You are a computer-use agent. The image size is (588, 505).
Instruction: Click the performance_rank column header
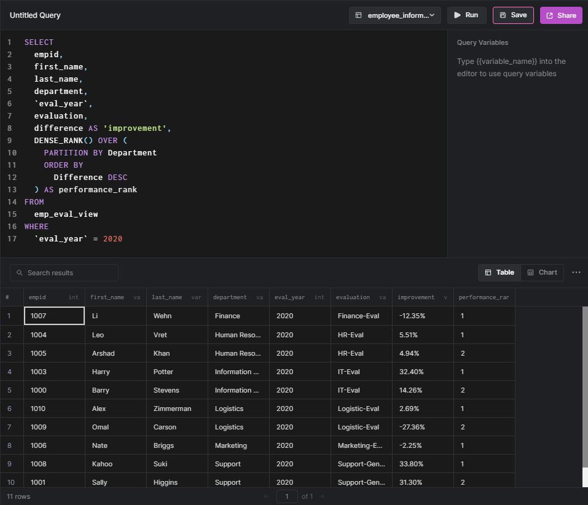coord(484,297)
